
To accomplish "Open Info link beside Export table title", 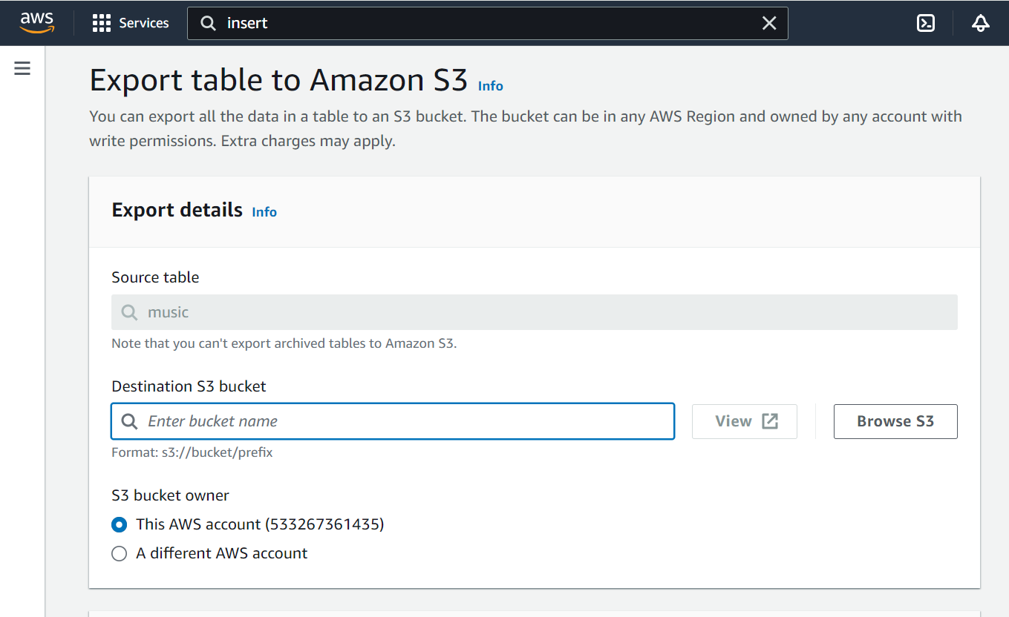I will [491, 86].
